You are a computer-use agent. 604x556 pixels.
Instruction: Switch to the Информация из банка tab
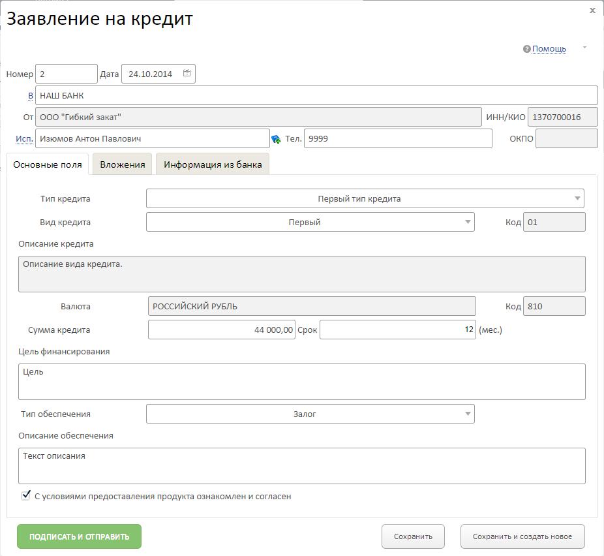(x=213, y=164)
